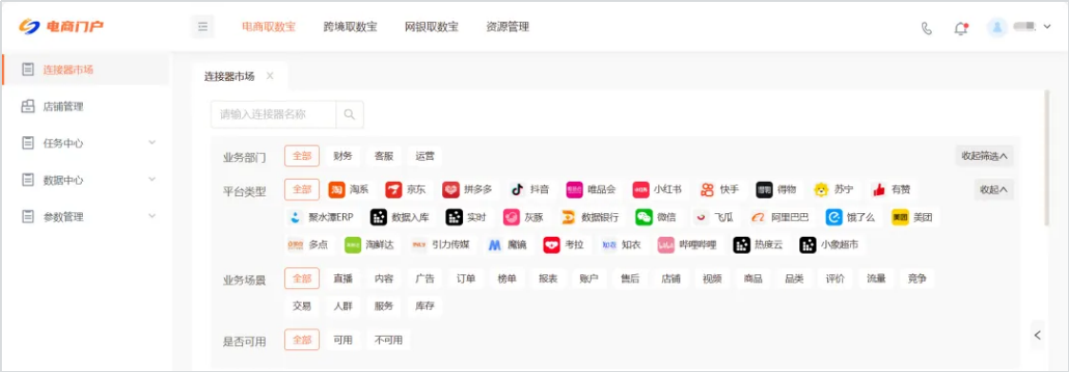Filter business department by 客服
The width and height of the screenshot is (1069, 372).
click(384, 156)
